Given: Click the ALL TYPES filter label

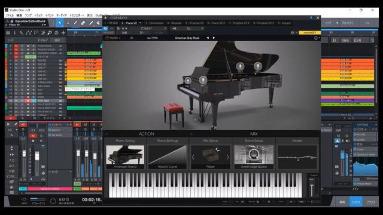Looking at the screenshot, I should [x=152, y=38].
